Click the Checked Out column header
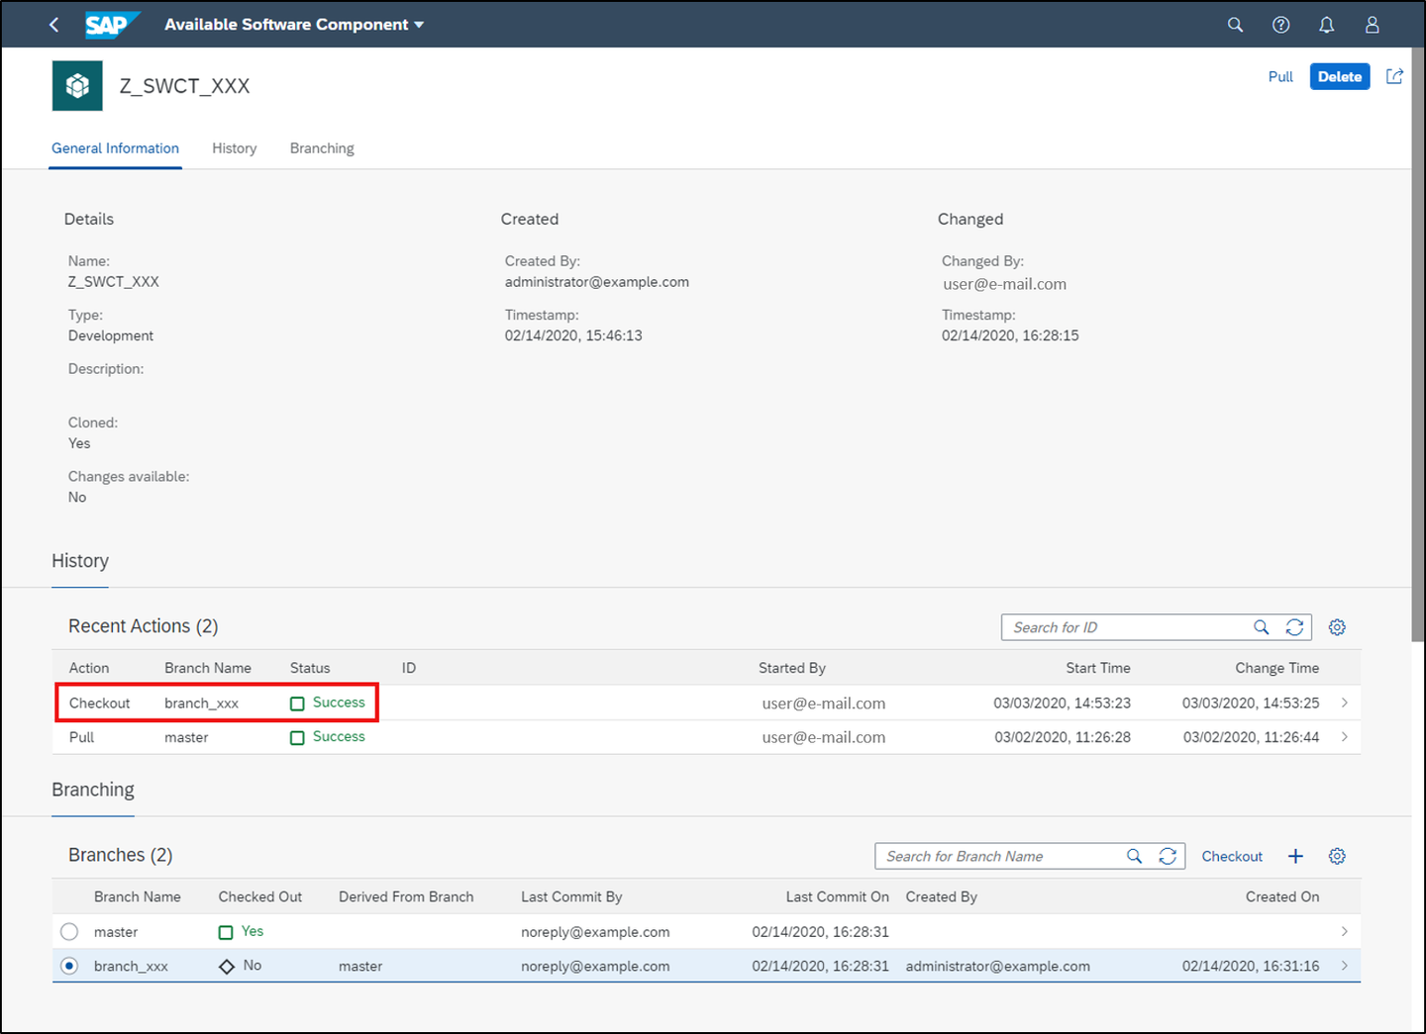This screenshot has height=1034, width=1426. 260,896
